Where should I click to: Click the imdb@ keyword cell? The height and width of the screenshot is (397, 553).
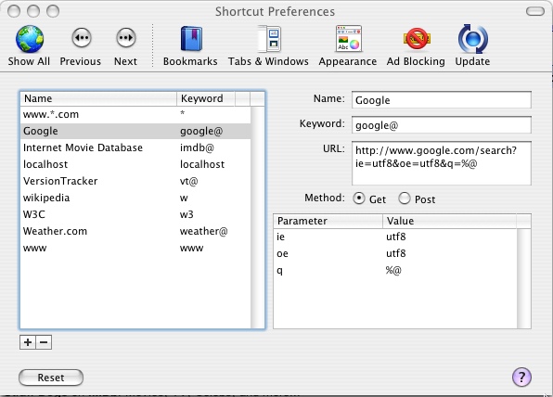point(197,147)
